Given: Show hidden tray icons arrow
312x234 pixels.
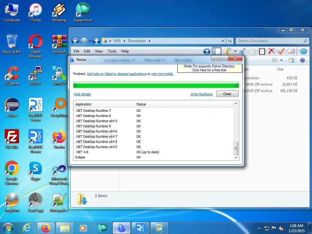Looking at the screenshot, I should [259, 228].
